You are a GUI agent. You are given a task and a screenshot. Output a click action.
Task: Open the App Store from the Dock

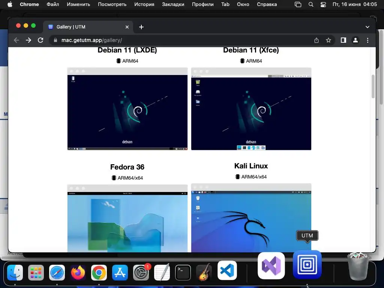(120, 272)
